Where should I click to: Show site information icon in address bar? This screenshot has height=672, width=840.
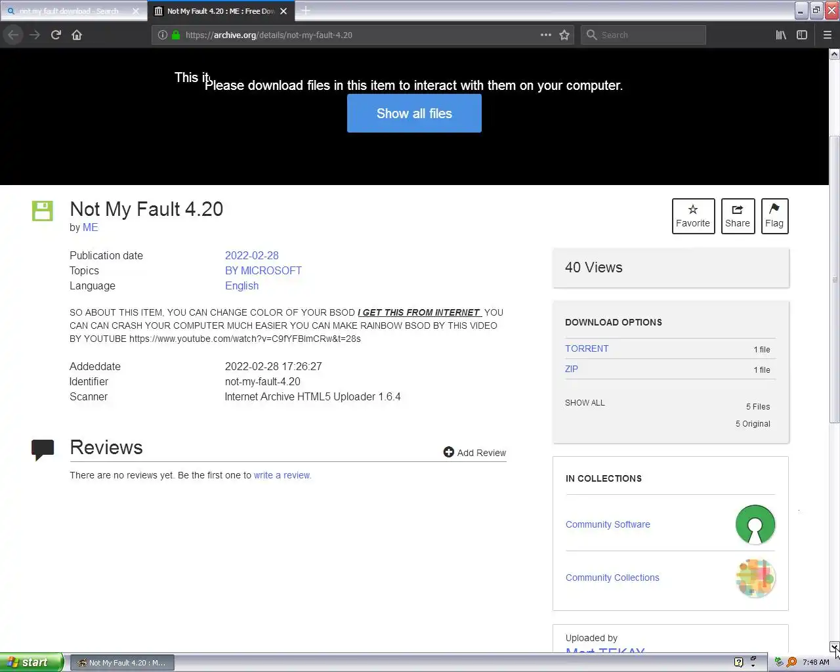pyautogui.click(x=163, y=35)
